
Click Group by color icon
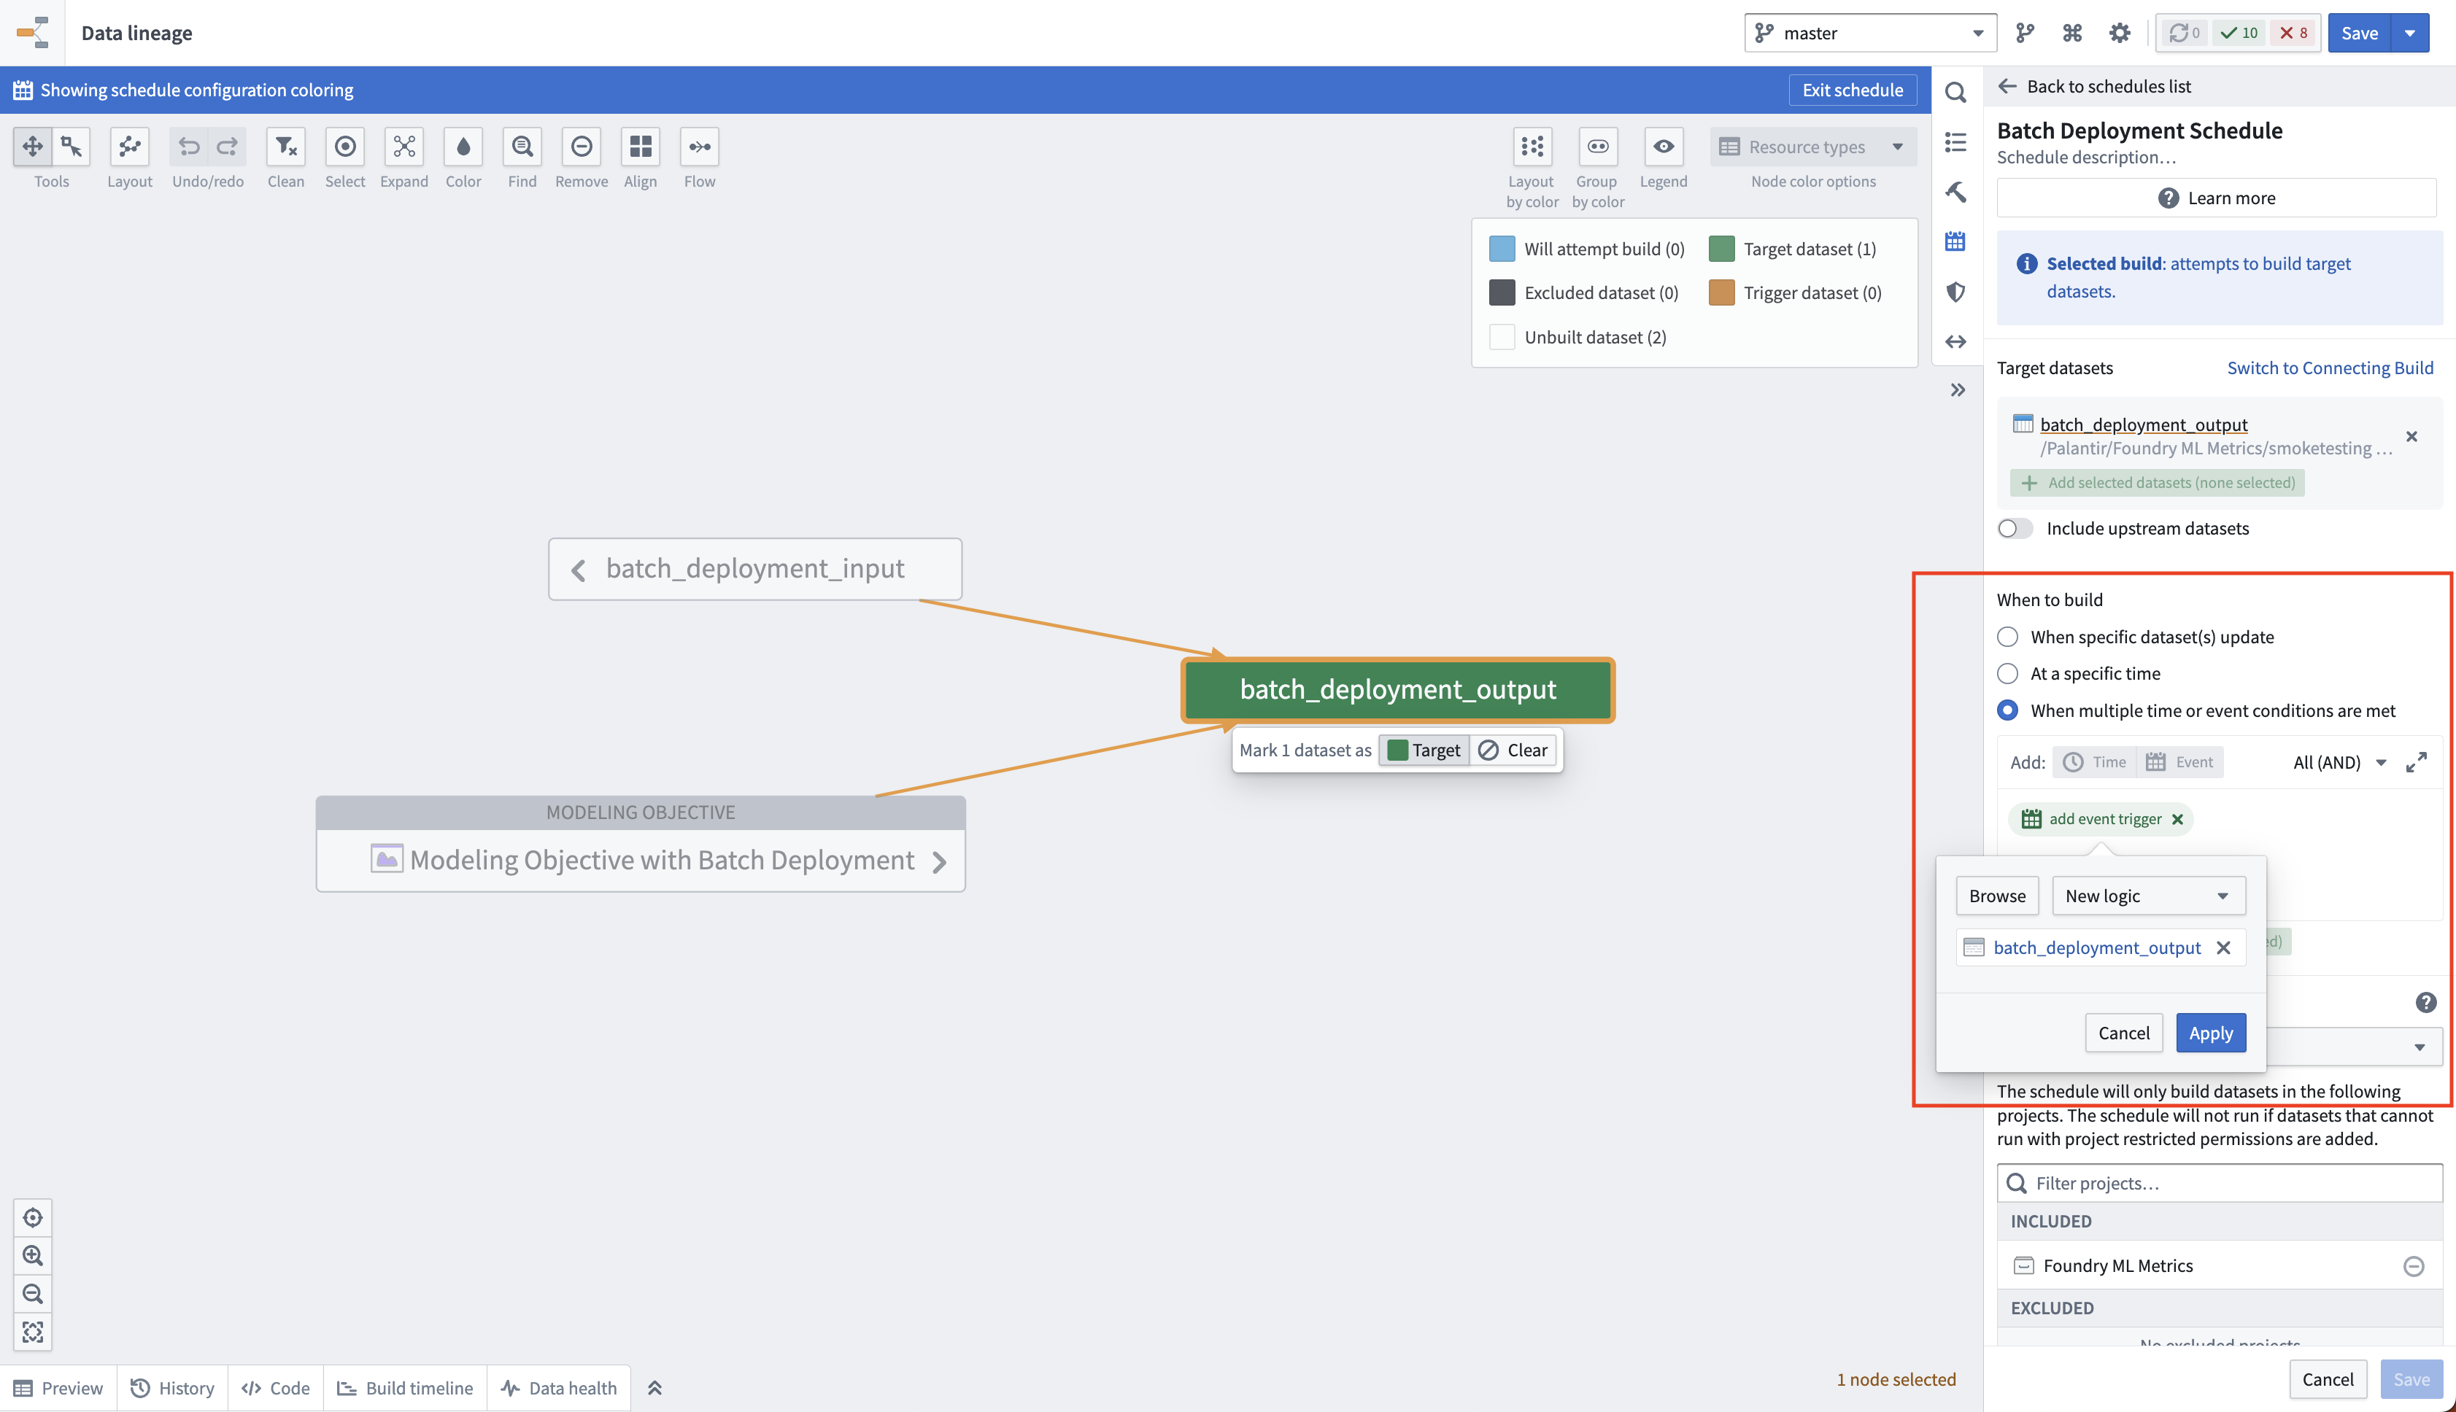point(1597,147)
